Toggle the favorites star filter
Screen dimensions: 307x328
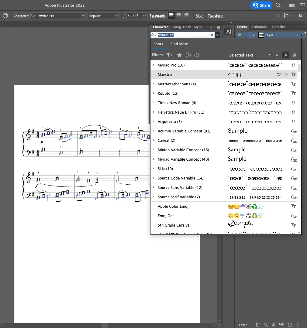[179, 55]
